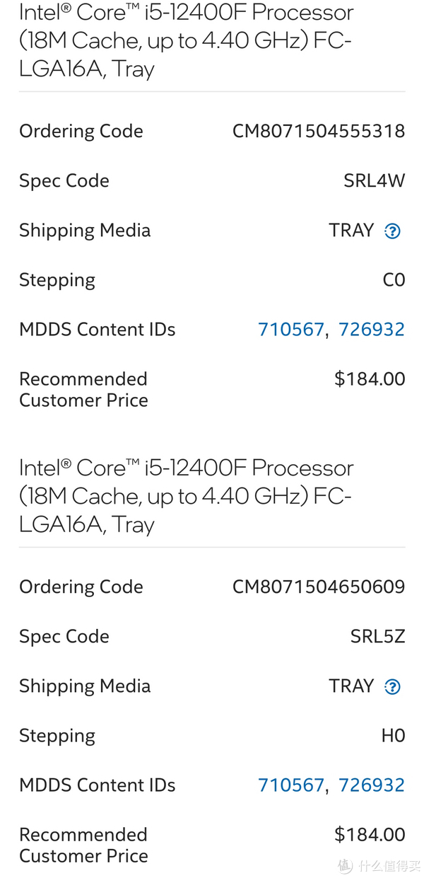Click the first $184.00 price
The height and width of the screenshot is (878, 424).
(370, 379)
